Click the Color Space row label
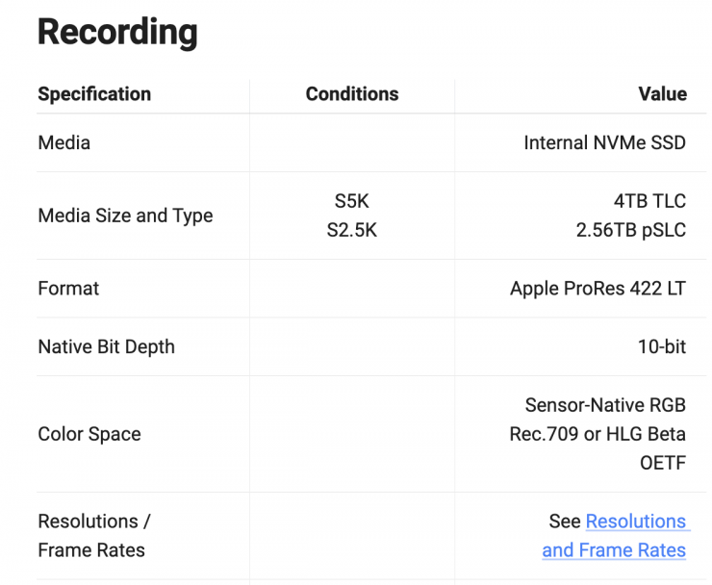Screen dimensions: 712x585 click(89, 434)
